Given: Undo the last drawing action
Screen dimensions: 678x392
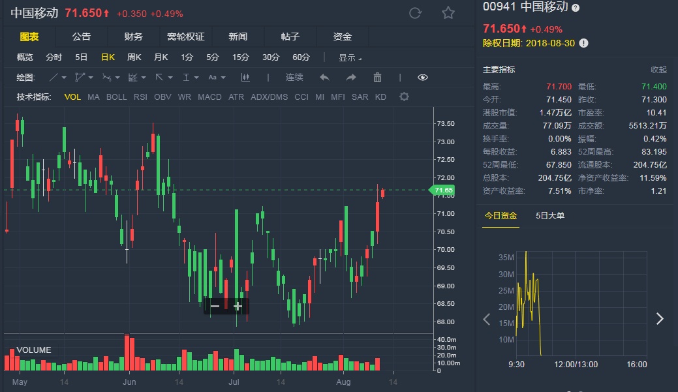Looking at the screenshot, I should 324,78.
